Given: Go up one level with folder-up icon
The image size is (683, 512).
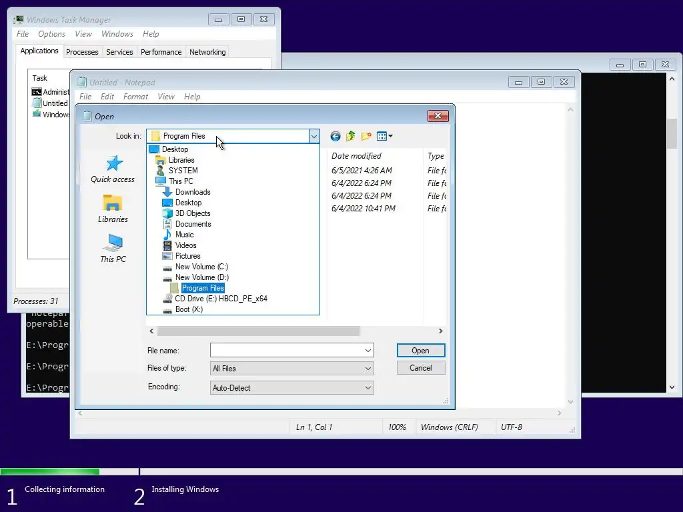Looking at the screenshot, I should pyautogui.click(x=351, y=136).
